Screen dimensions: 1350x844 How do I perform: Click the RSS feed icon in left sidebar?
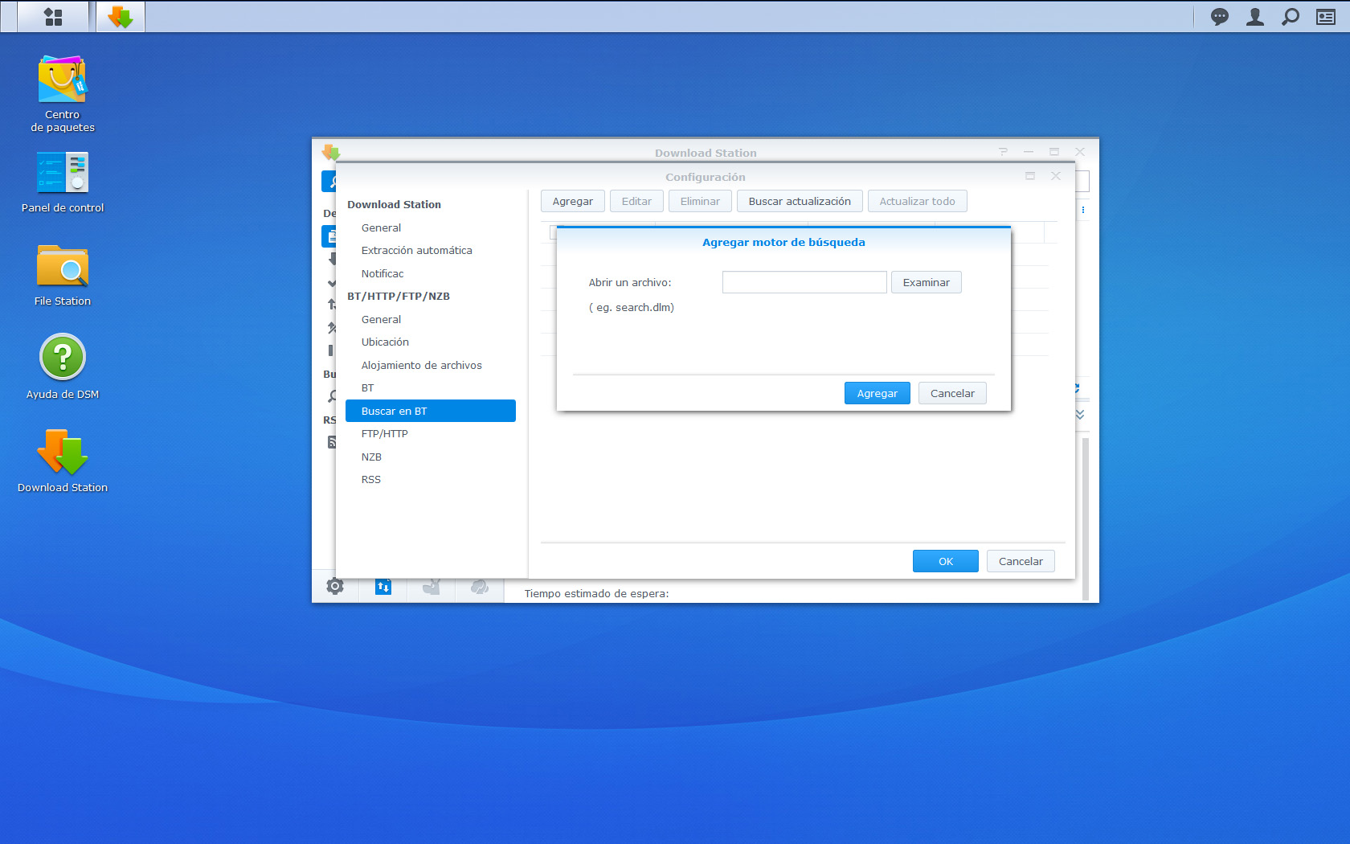point(331,442)
